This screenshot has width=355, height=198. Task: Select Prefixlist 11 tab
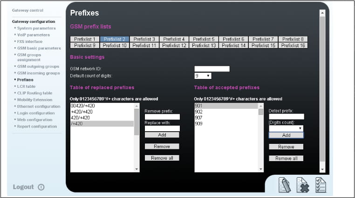click(x=144, y=45)
